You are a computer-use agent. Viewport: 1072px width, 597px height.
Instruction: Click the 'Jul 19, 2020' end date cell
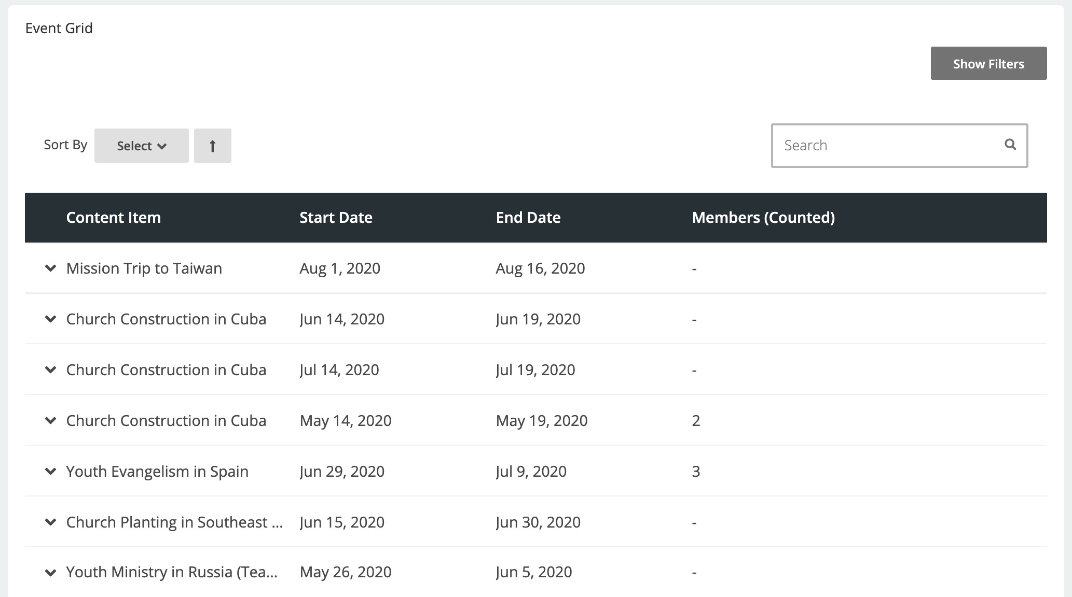535,370
